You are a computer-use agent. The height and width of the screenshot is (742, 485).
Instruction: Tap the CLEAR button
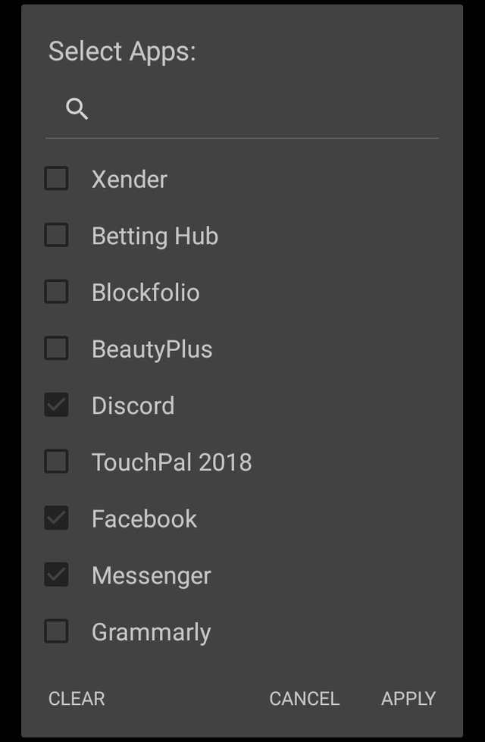point(77,699)
